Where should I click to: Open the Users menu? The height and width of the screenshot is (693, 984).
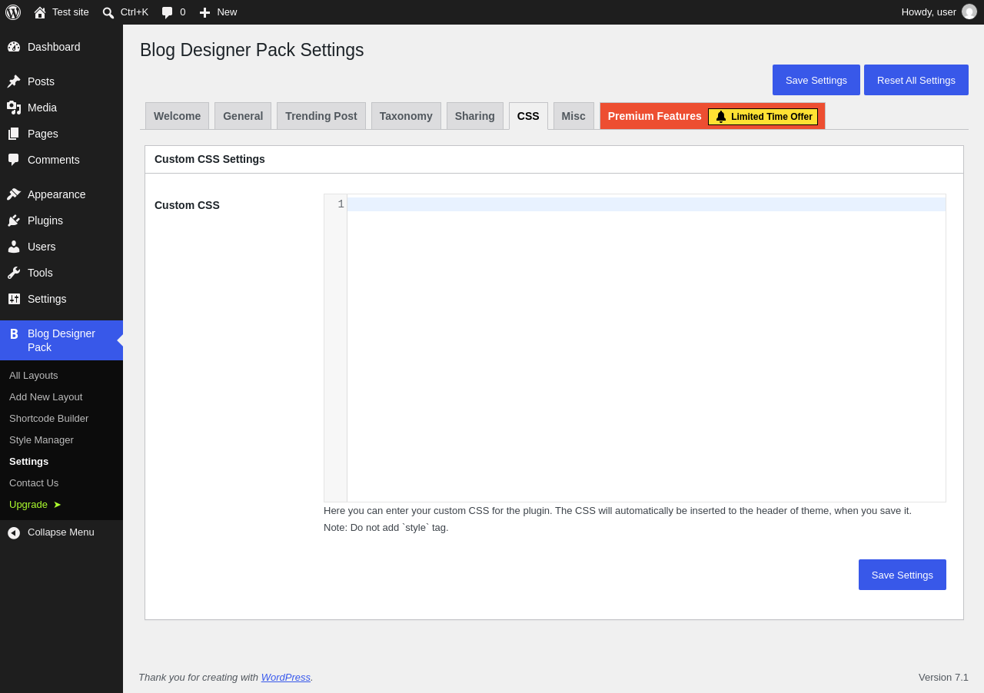coord(61,247)
